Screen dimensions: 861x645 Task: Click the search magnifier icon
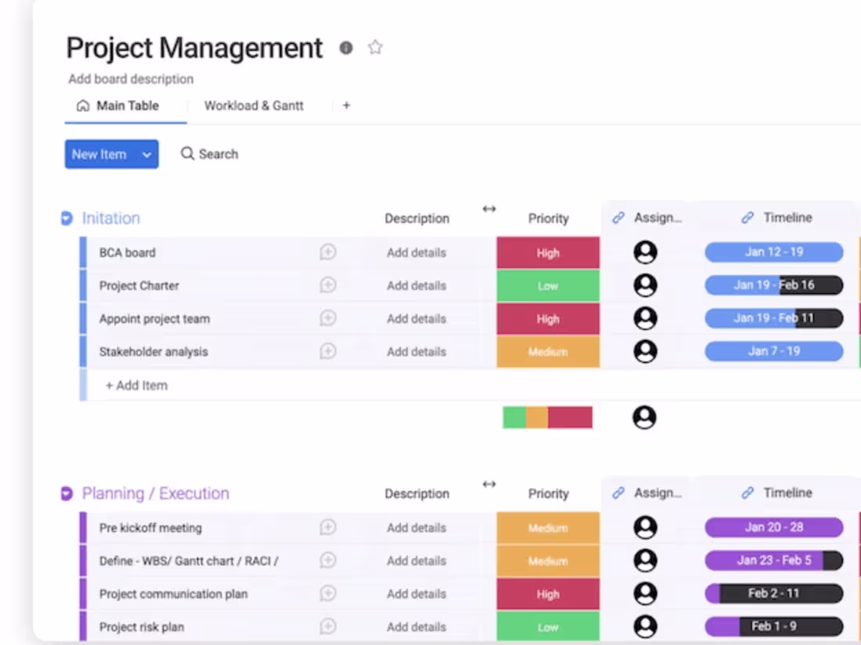click(186, 154)
